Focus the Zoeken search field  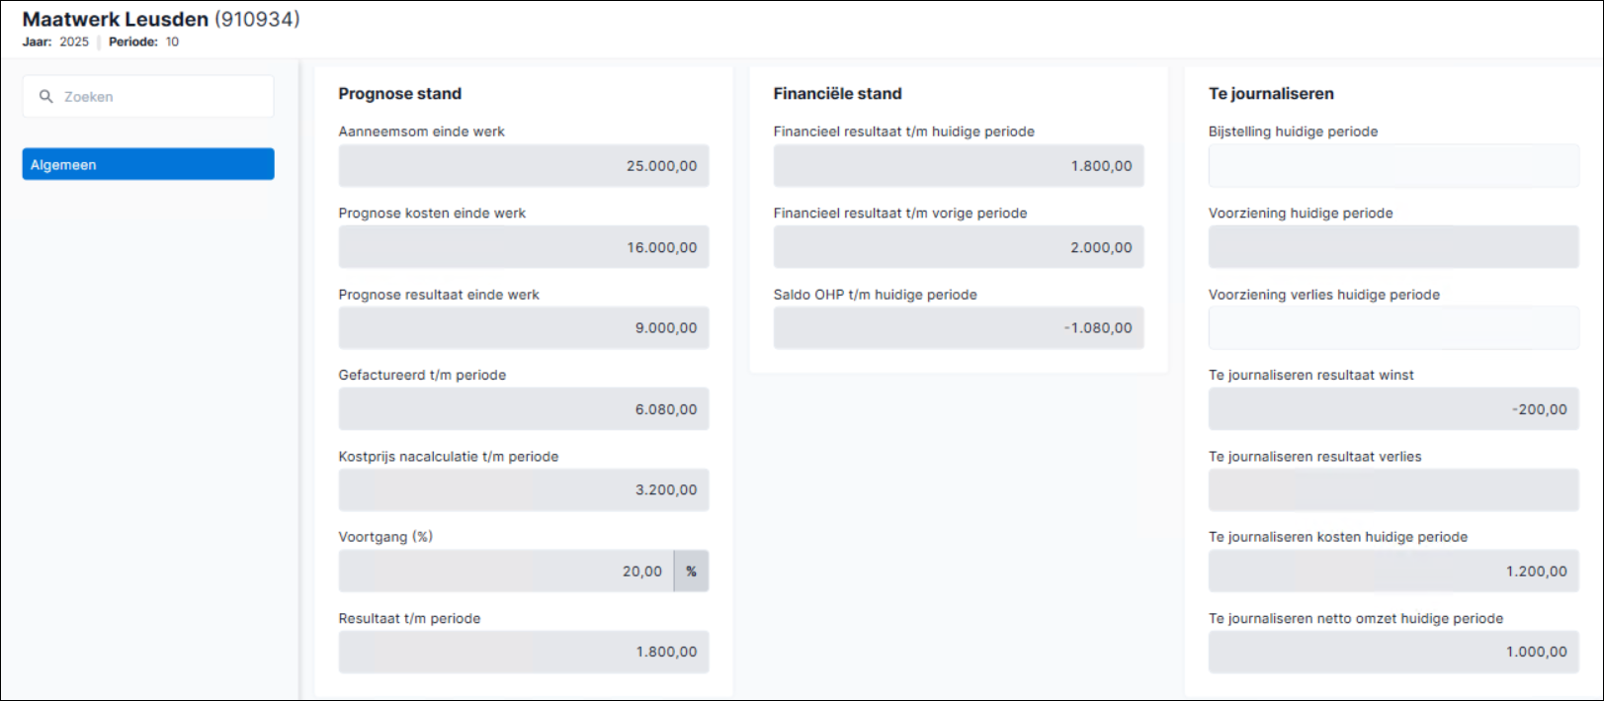pos(148,97)
